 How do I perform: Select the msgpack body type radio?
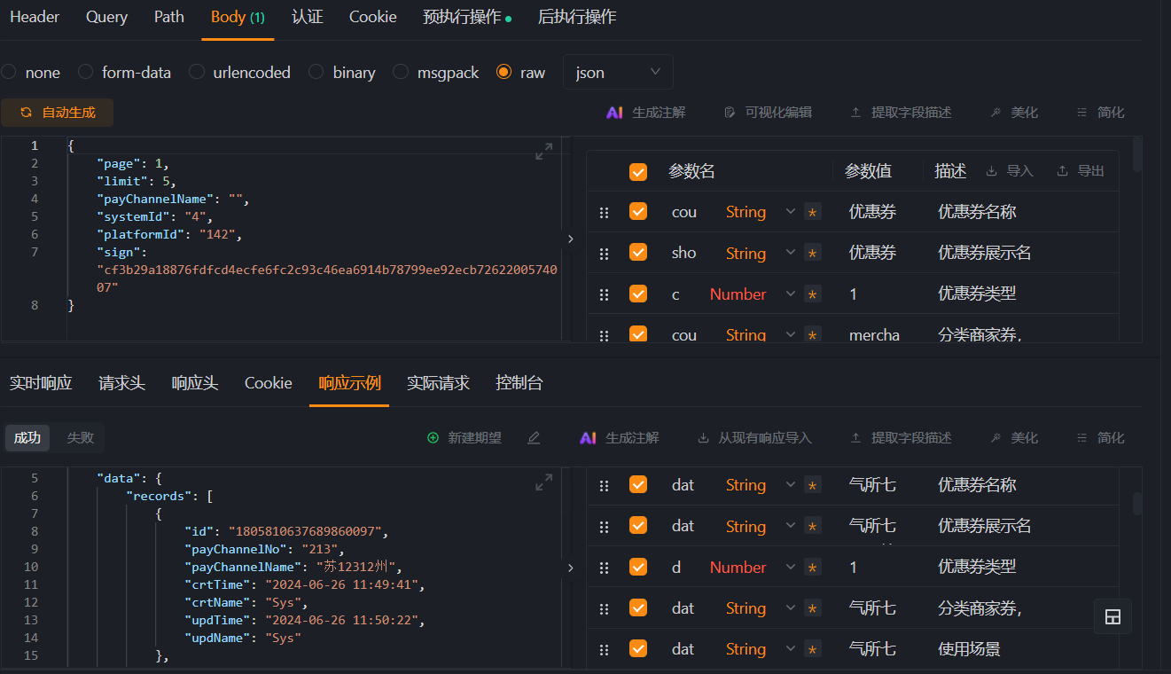(x=401, y=73)
